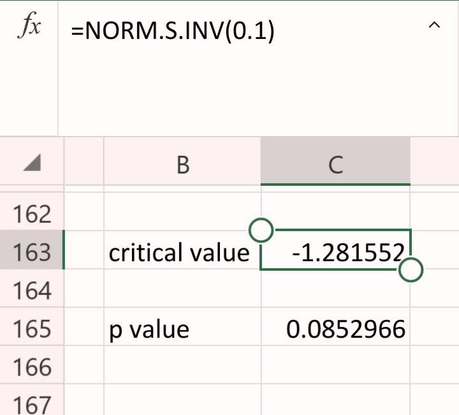Select empty cell C164 between the values
Image resolution: width=459 pixels, height=415 pixels.
(x=336, y=290)
